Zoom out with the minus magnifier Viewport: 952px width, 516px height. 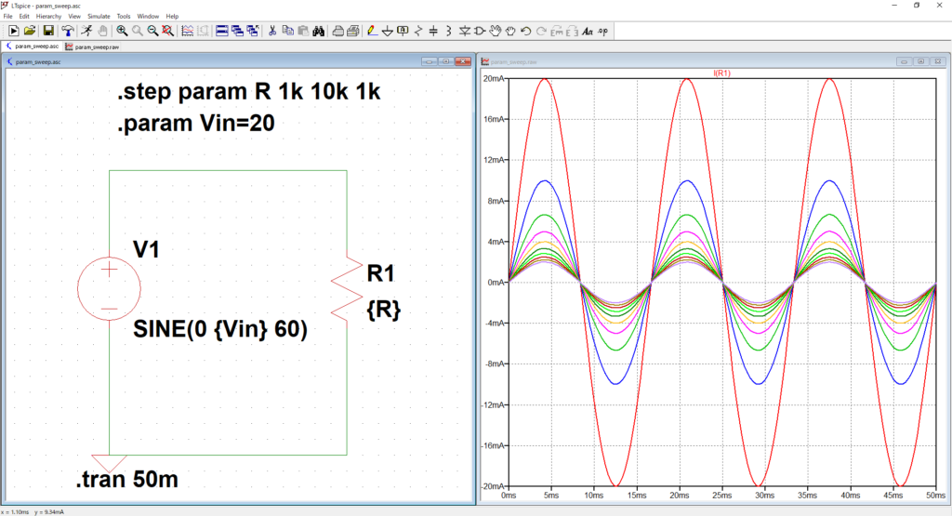pos(152,31)
